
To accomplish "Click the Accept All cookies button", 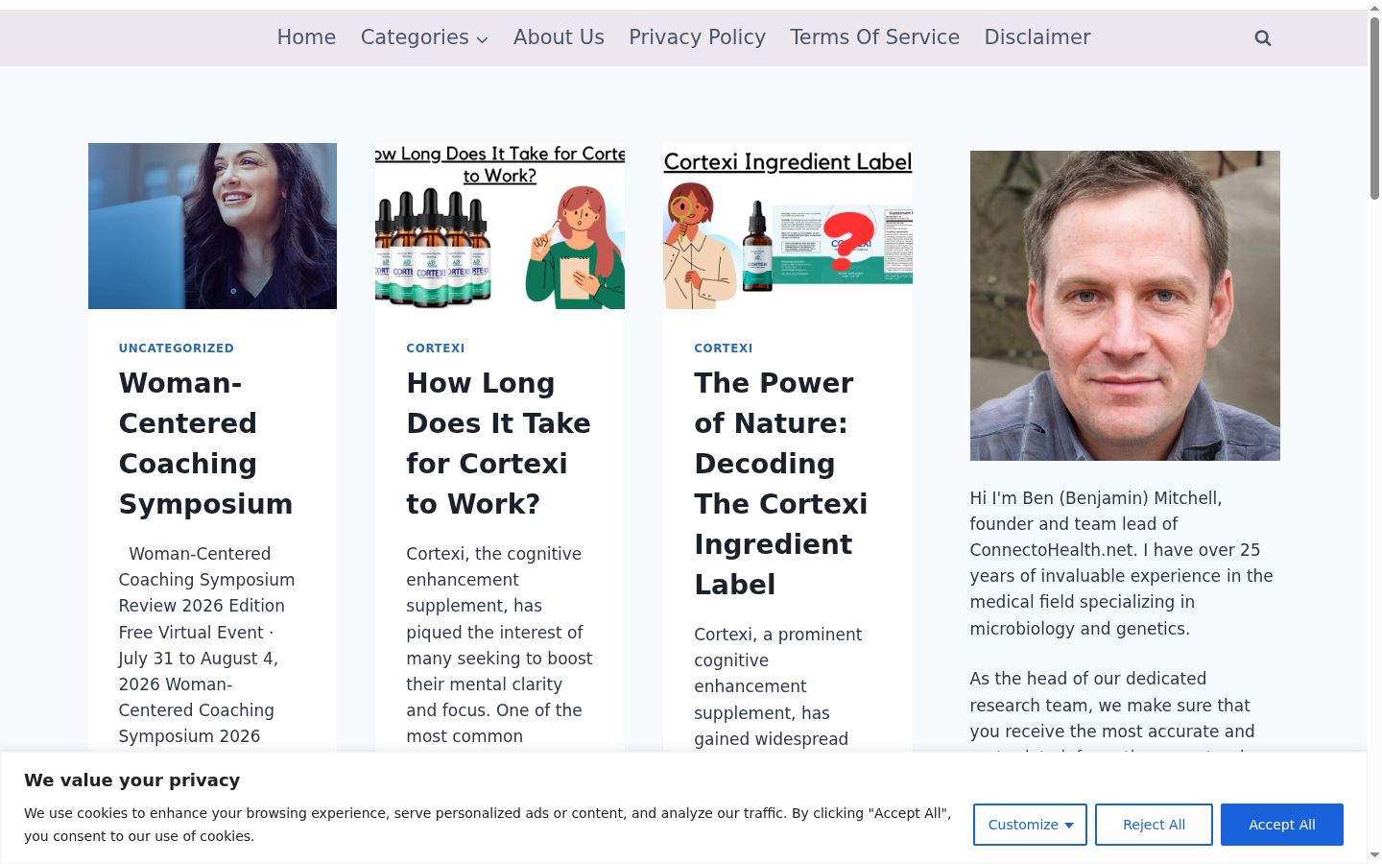I will click(1282, 825).
